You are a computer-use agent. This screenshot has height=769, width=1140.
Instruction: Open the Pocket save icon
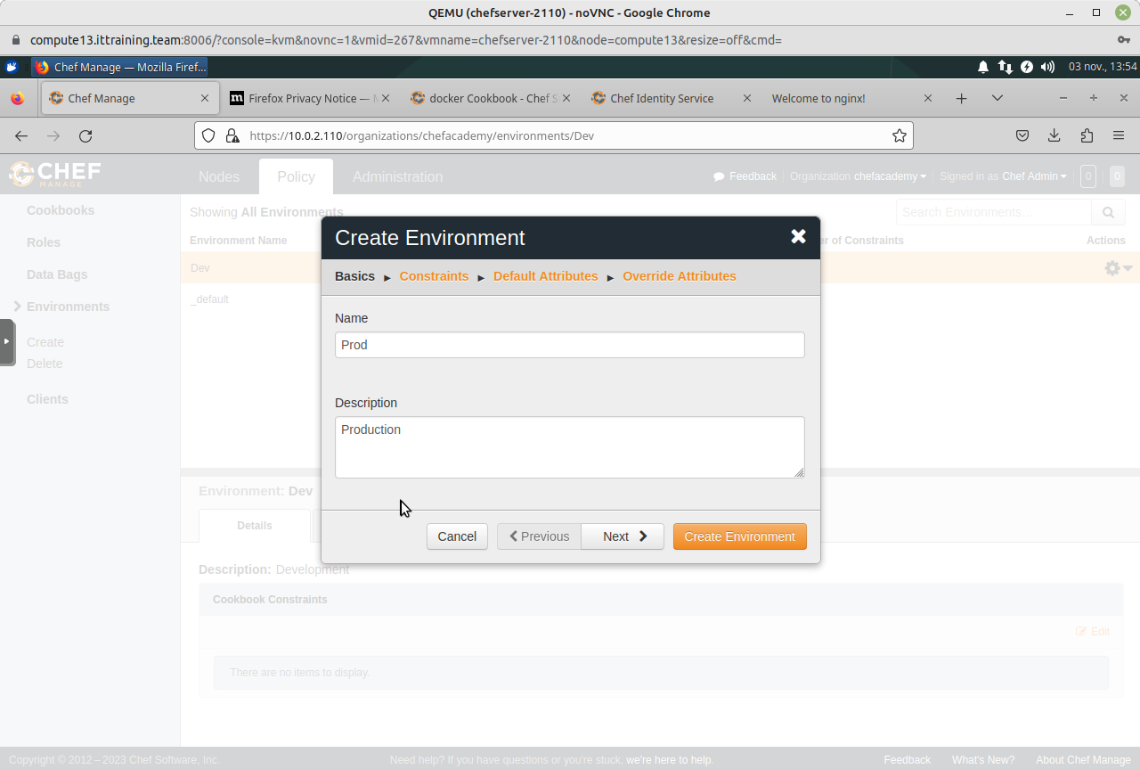[1022, 135]
